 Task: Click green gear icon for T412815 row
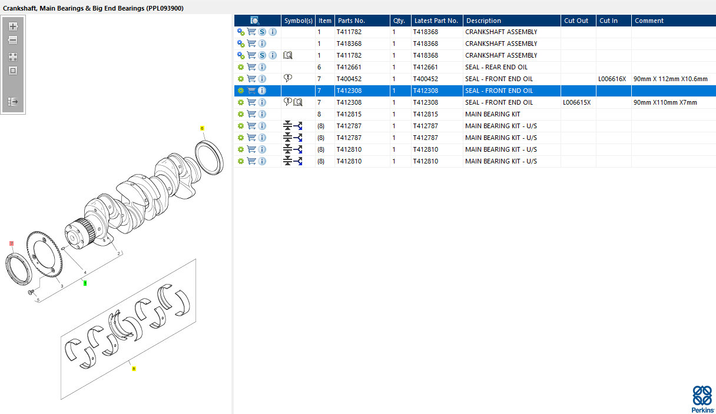click(x=241, y=114)
